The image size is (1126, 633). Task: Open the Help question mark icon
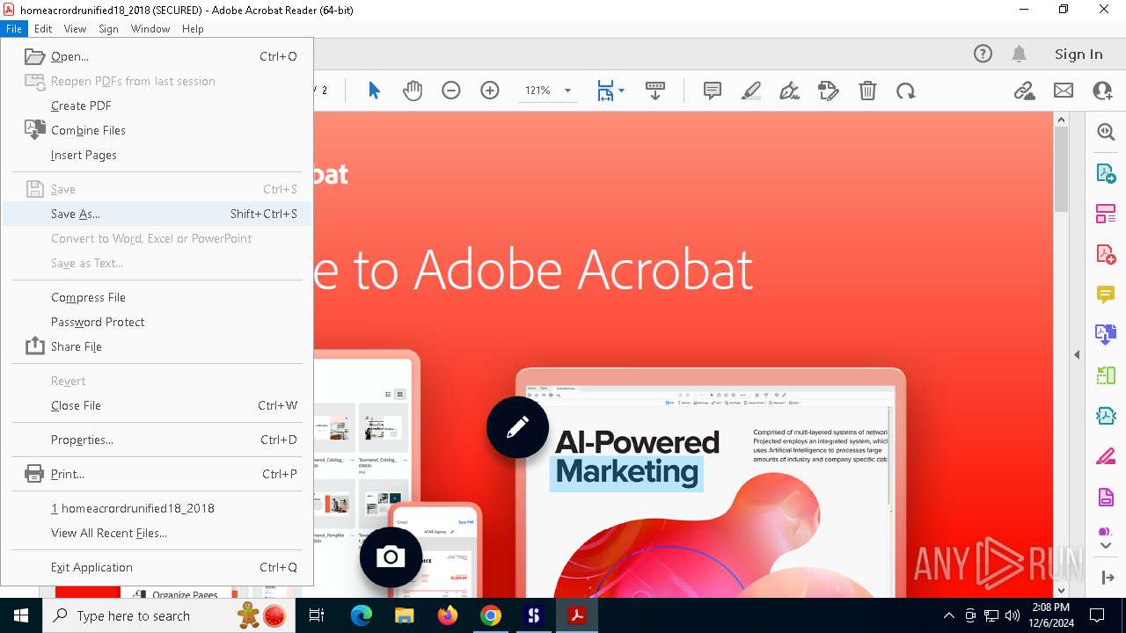983,54
